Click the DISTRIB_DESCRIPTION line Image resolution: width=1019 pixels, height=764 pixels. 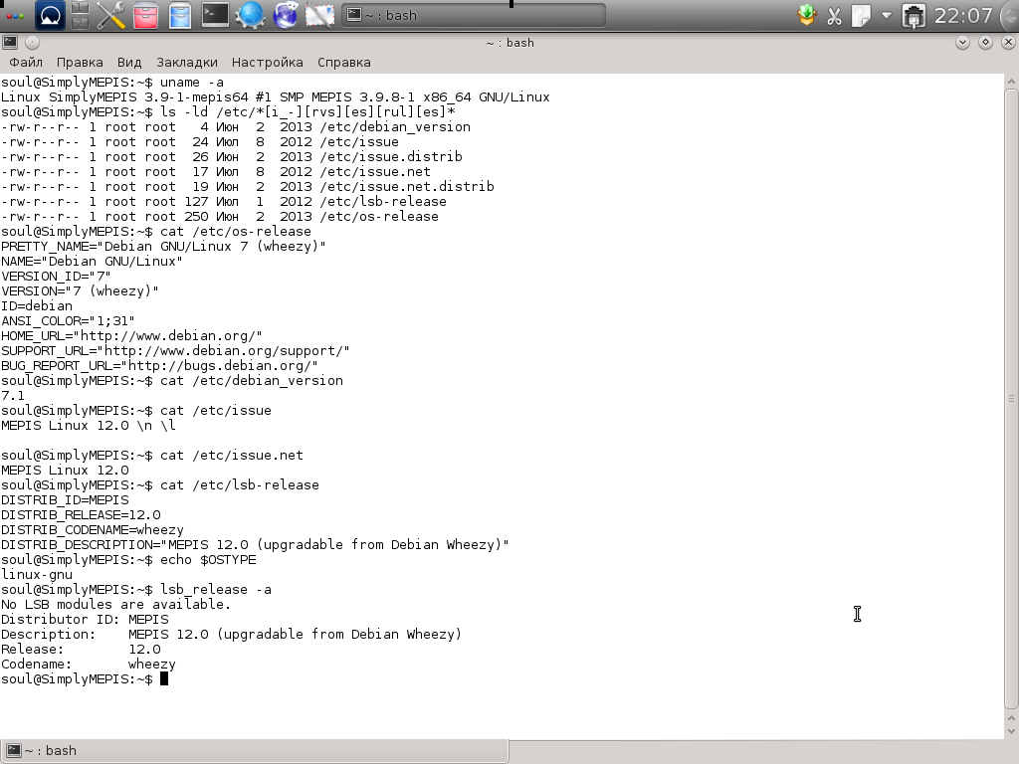click(x=255, y=545)
